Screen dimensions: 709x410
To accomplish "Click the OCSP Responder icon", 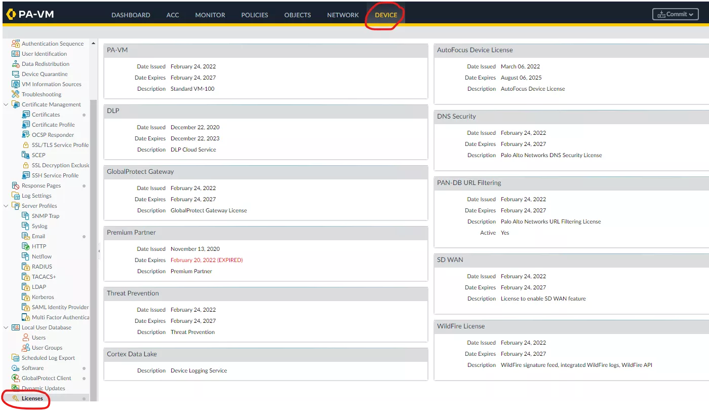I will point(26,135).
